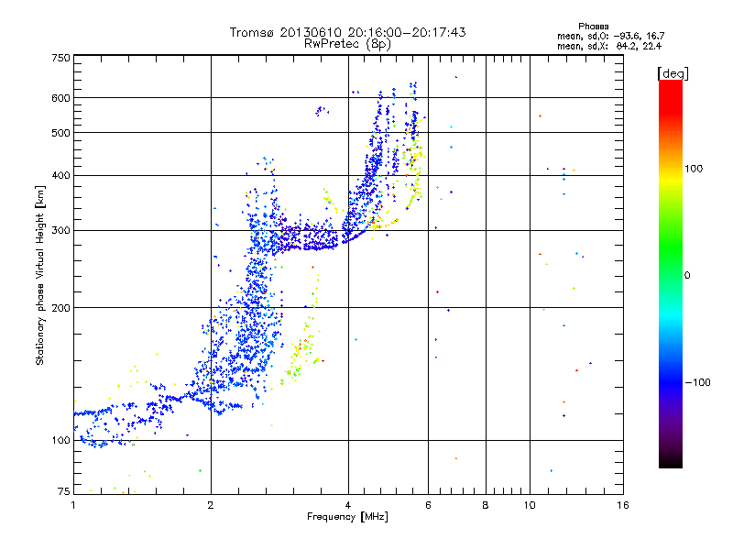
Task: Click the "Phases" header text
Action: 593,27
